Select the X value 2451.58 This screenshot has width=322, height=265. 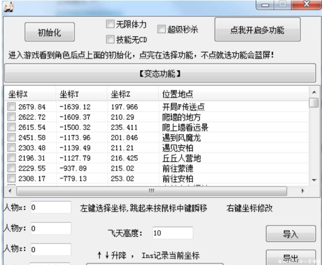pyautogui.click(x=32, y=138)
